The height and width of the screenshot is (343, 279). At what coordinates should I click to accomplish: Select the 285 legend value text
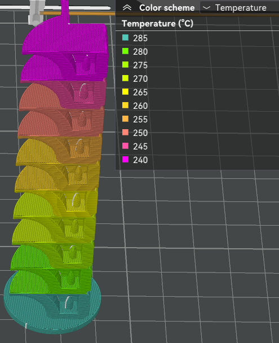coord(140,38)
